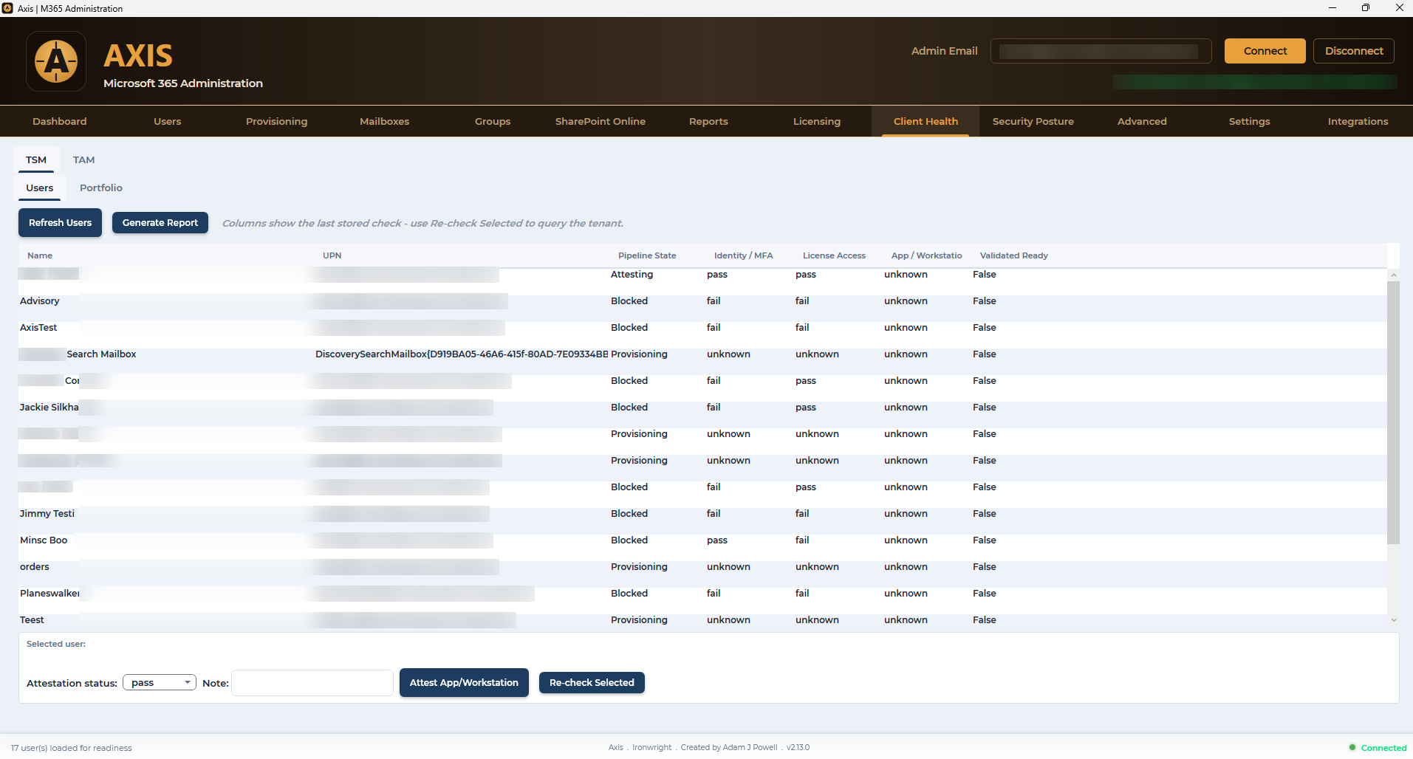
Task: Select the Client Health tab
Action: coord(926,121)
